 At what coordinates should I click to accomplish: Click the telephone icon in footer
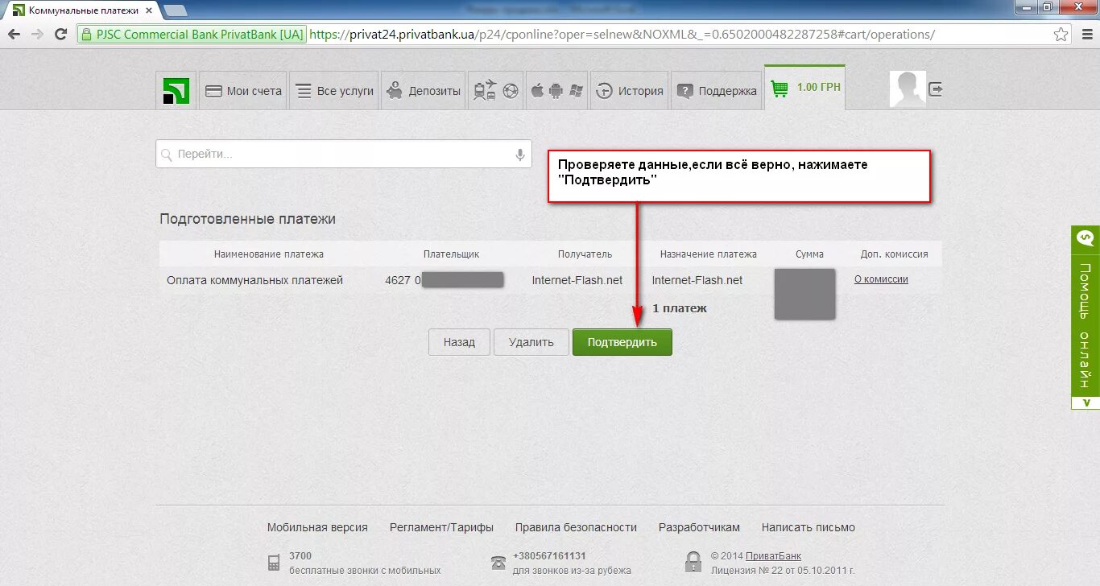pos(498,562)
